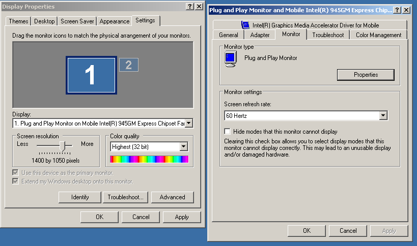Select the Settings tab
The image size is (417, 246).
(x=146, y=20)
